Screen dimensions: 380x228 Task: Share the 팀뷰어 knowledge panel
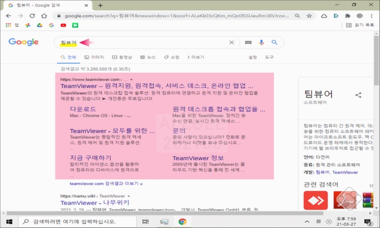[x=358, y=95]
